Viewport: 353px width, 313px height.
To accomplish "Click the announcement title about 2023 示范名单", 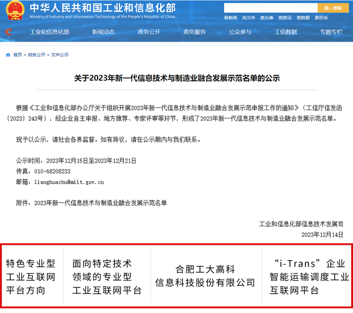I will click(177, 78).
